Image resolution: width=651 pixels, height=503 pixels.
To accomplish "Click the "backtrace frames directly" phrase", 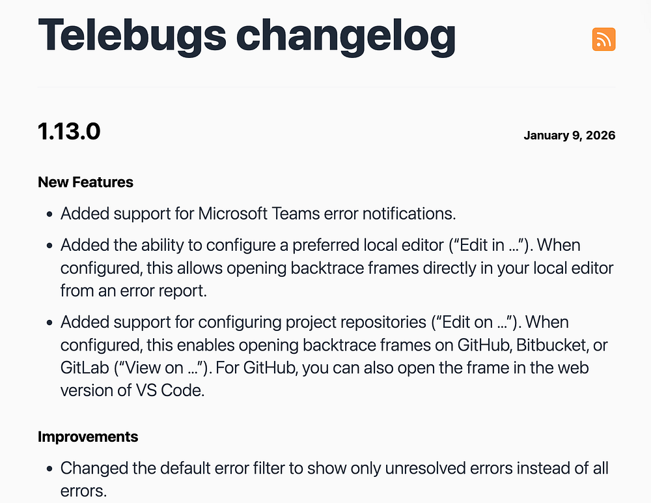I will point(352,268).
